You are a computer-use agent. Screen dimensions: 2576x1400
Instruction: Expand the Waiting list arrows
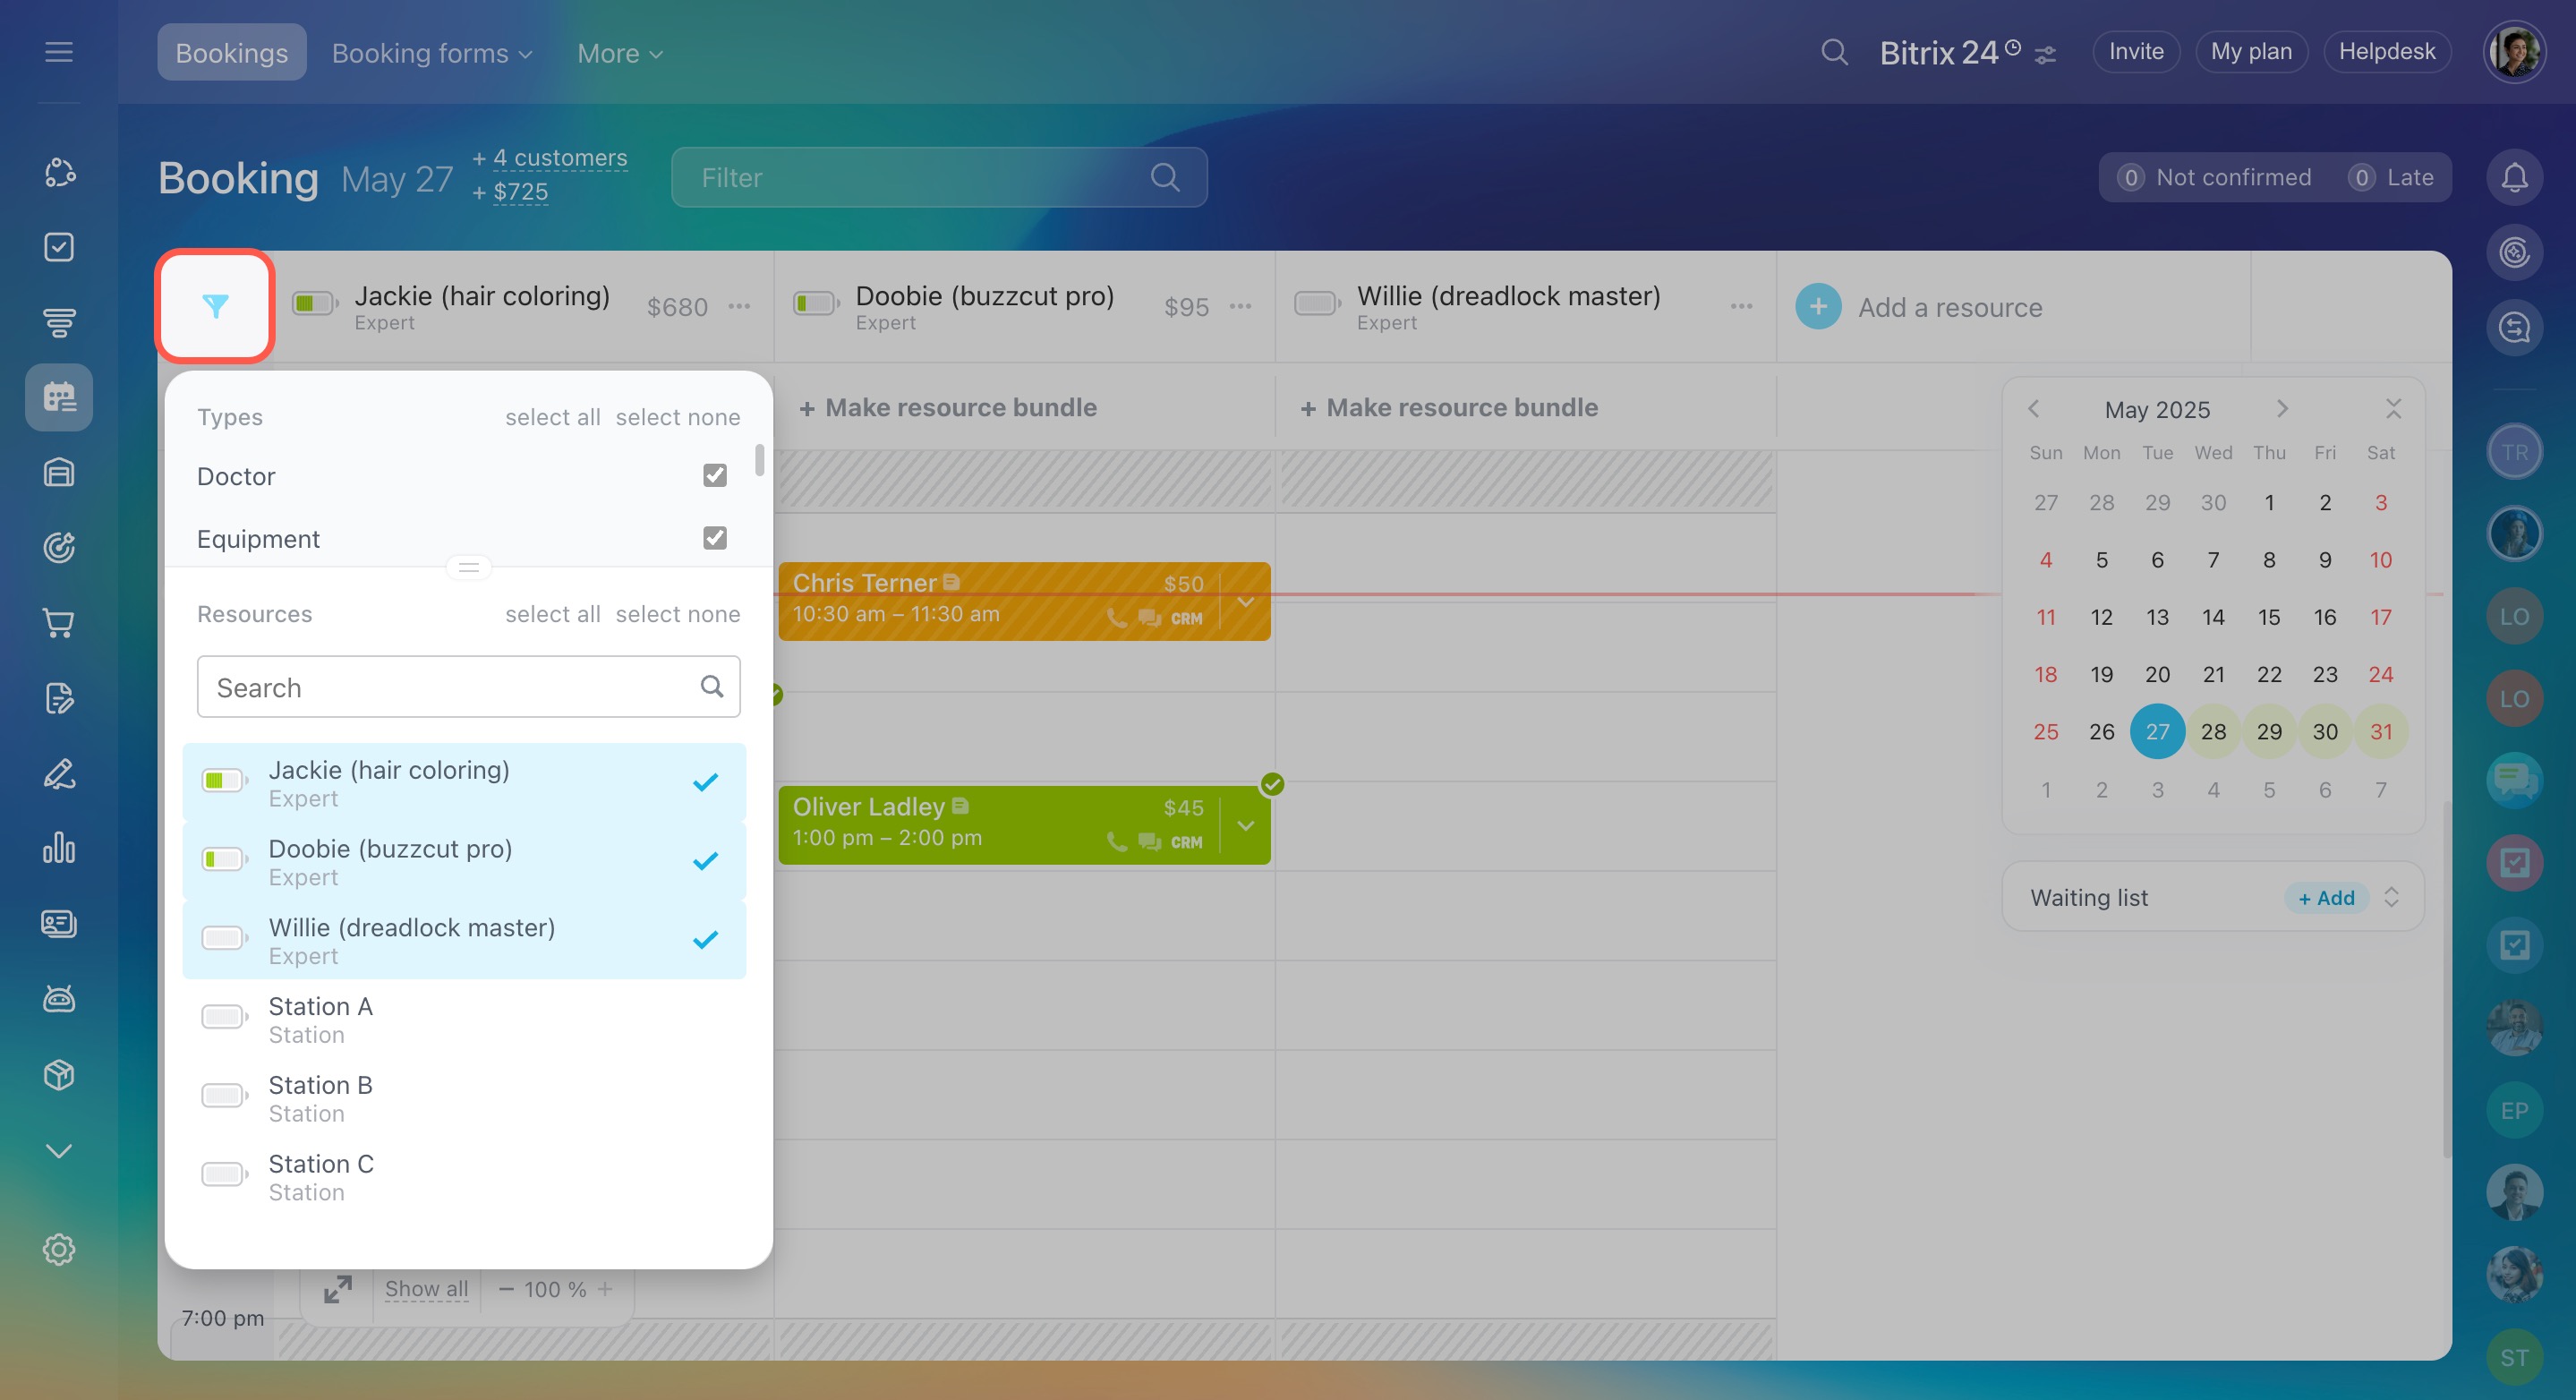(x=2391, y=897)
